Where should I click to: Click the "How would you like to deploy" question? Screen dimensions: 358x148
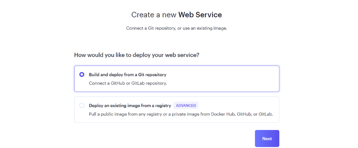pos(137,55)
